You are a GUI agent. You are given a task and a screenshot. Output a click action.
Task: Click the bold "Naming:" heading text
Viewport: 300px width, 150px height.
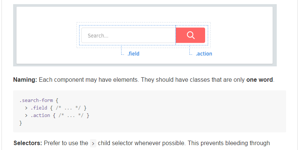click(25, 80)
